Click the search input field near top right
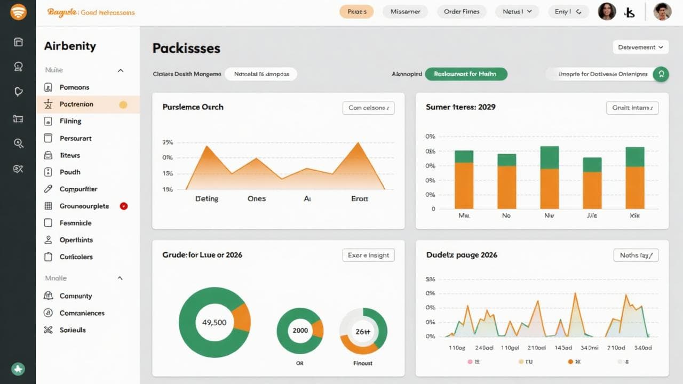This screenshot has width=683, height=384. tap(603, 75)
